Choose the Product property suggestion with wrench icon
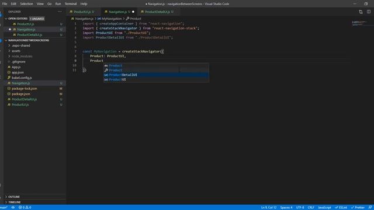The width and height of the screenshot is (374, 210). [x=156, y=70]
